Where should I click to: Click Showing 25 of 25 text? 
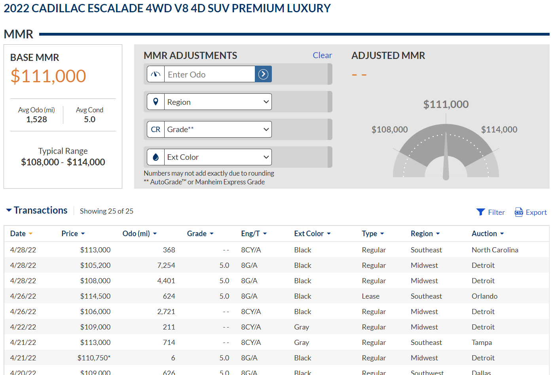coord(106,211)
